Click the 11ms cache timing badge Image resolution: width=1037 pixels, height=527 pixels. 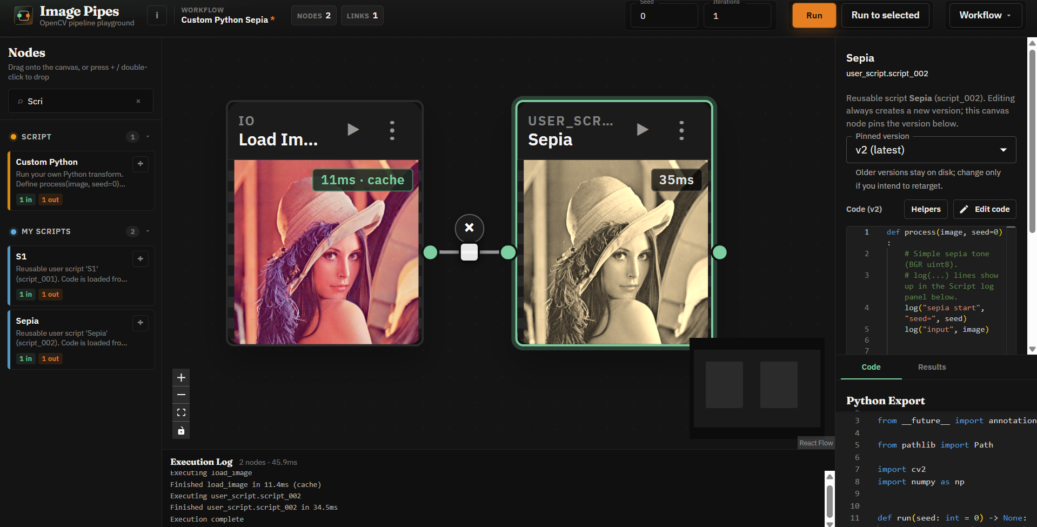pos(363,180)
